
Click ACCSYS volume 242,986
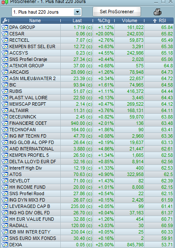[x=135, y=53]
